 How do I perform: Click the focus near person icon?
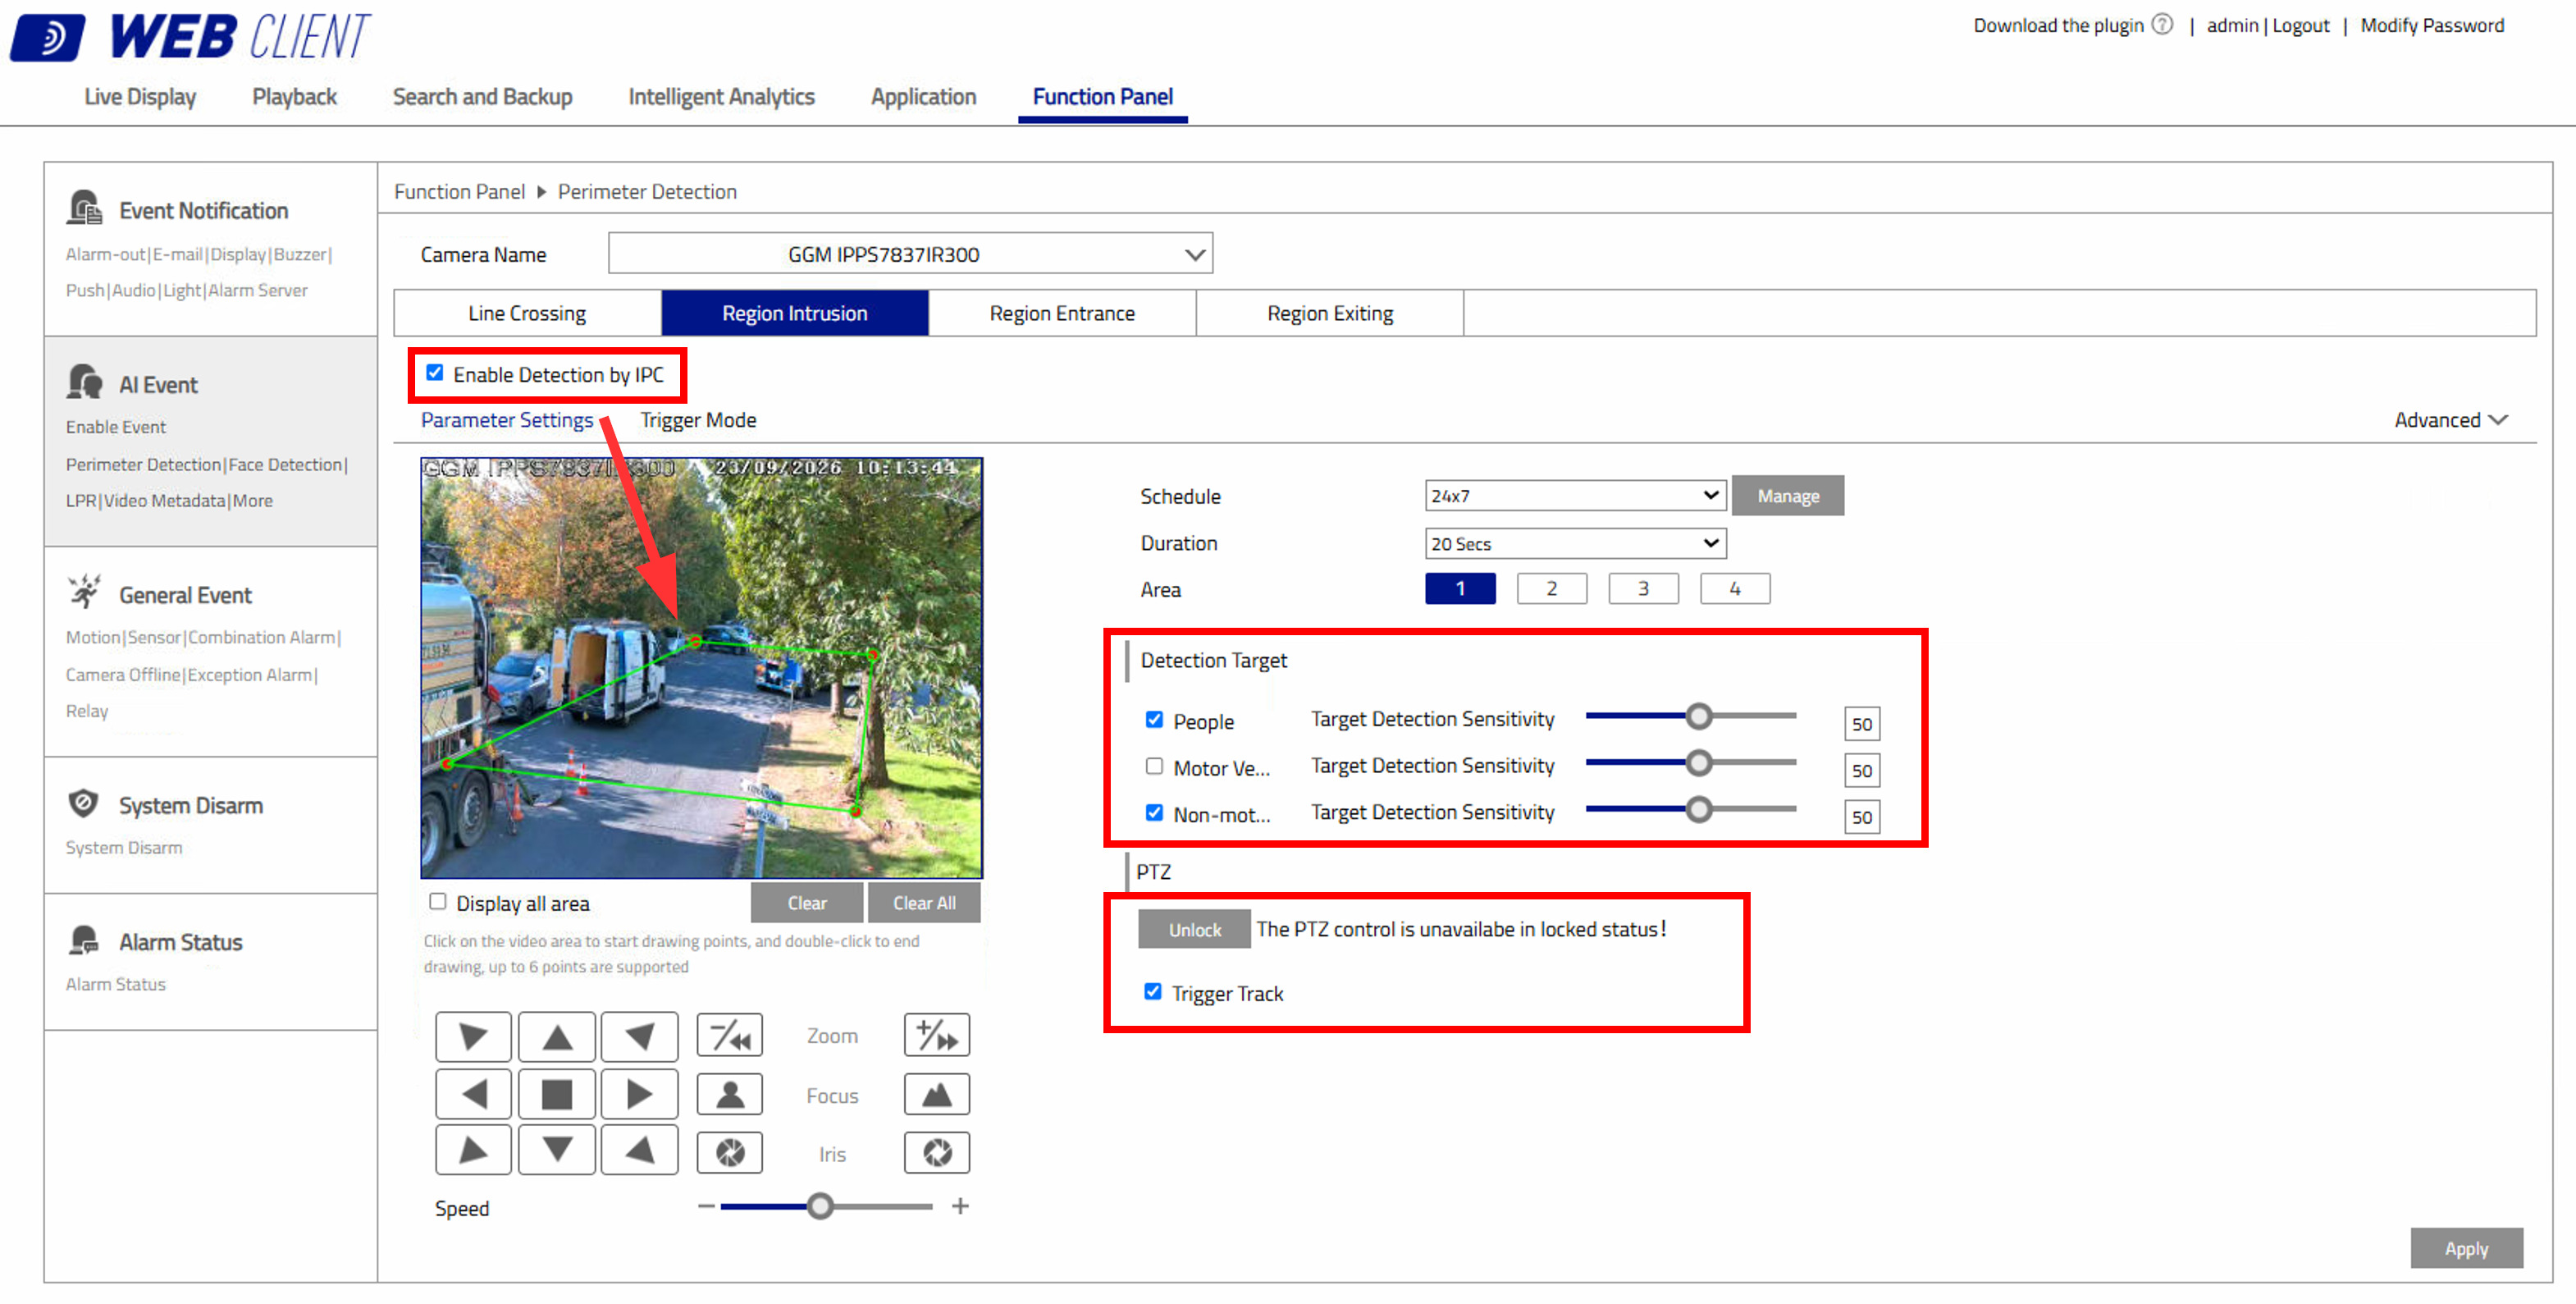point(730,1095)
